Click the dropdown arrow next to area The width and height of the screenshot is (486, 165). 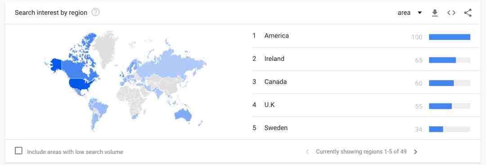[x=419, y=13]
